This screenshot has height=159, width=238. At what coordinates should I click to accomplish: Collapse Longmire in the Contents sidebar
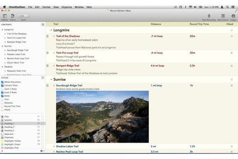pos(2,30)
